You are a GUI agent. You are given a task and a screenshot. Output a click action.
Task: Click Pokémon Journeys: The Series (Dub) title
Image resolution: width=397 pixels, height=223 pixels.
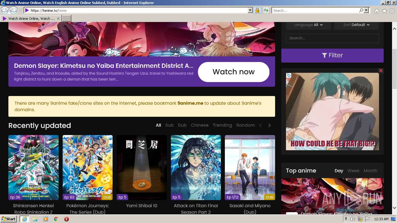(x=87, y=209)
